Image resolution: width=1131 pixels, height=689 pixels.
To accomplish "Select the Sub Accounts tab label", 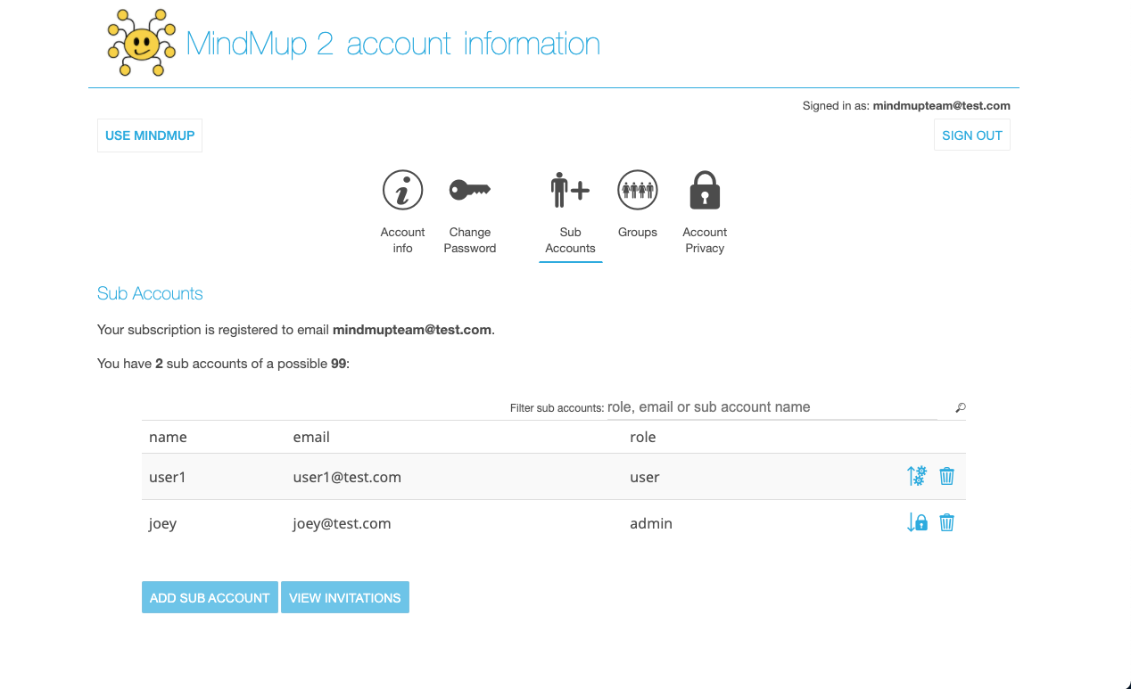I will pyautogui.click(x=570, y=240).
